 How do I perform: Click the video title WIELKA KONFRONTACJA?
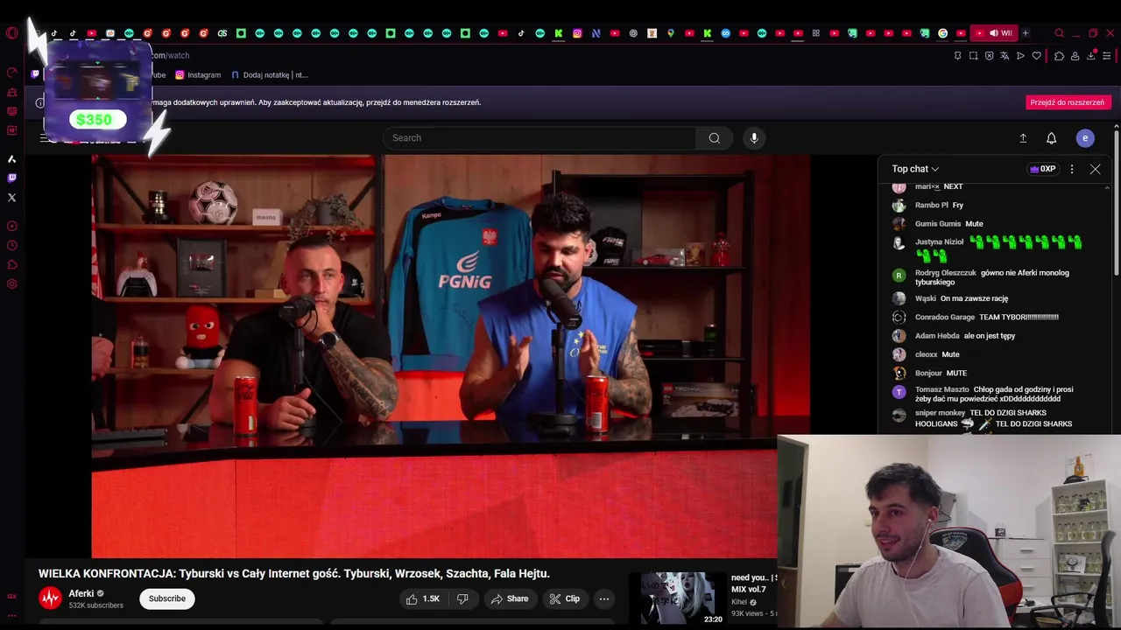[x=294, y=574]
